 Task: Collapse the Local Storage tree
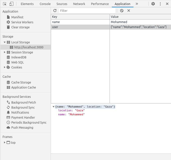pyautogui.click(x=5, y=42)
